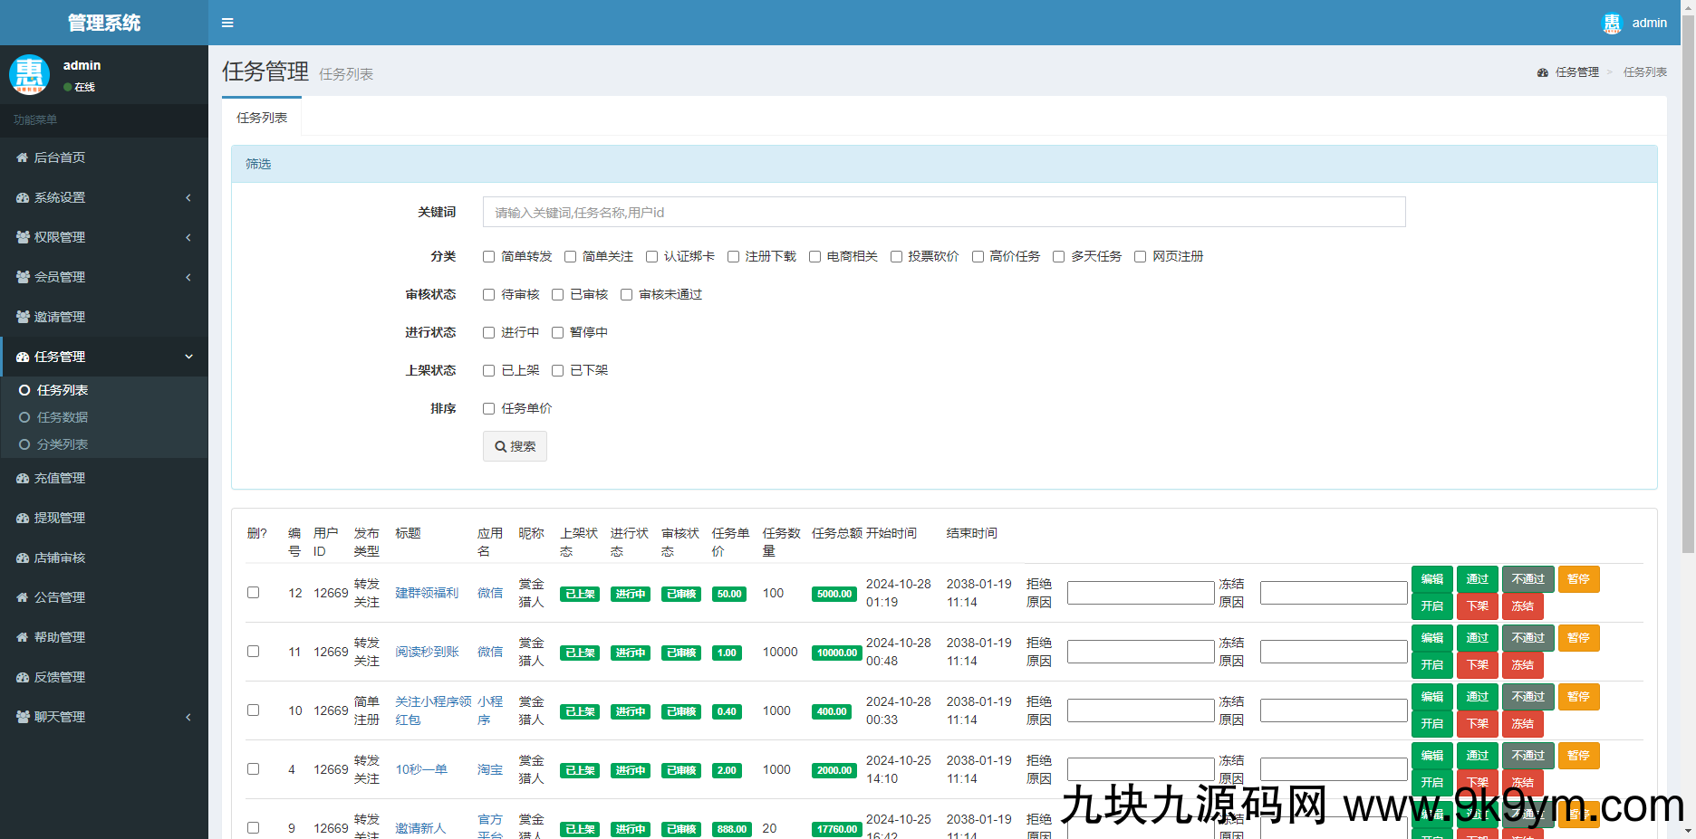
Task: Click the breadcrumb 任务管理 dashboard icon
Action: tap(1543, 72)
